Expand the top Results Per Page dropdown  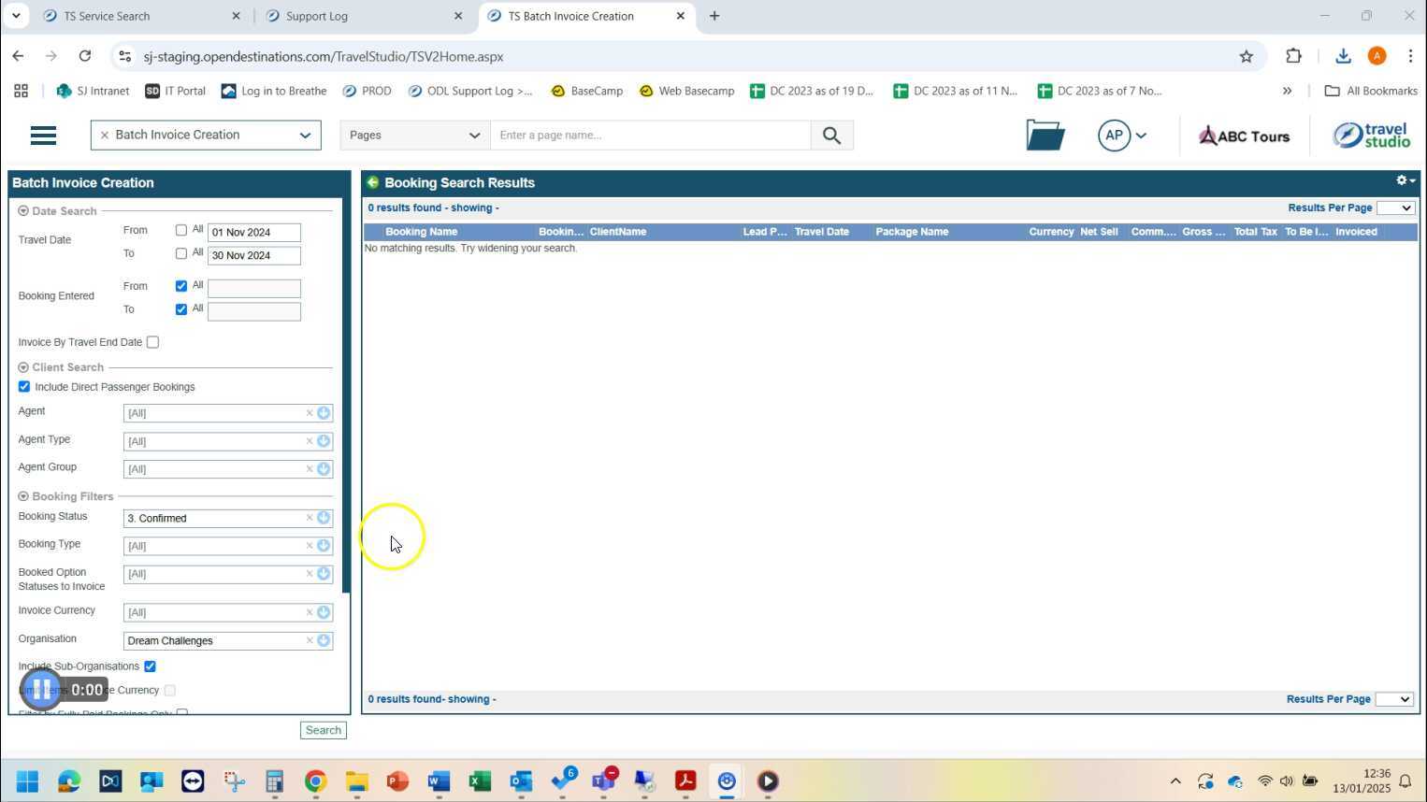[1395, 208]
